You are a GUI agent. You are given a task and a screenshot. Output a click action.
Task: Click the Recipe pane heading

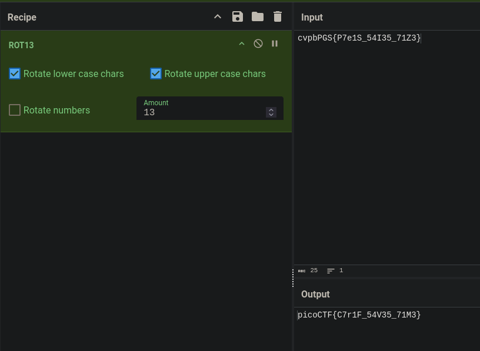[22, 18]
